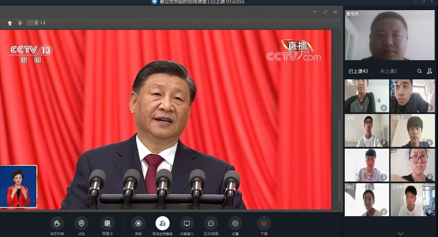This screenshot has width=438, height=237.
Task: Go to previous page with up arrow
Action: point(10,23)
